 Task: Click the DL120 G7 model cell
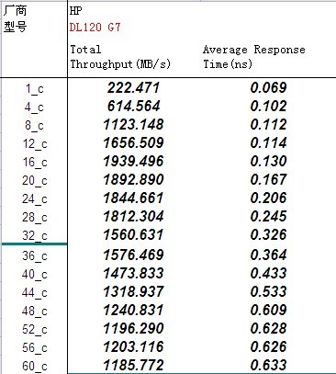click(95, 28)
